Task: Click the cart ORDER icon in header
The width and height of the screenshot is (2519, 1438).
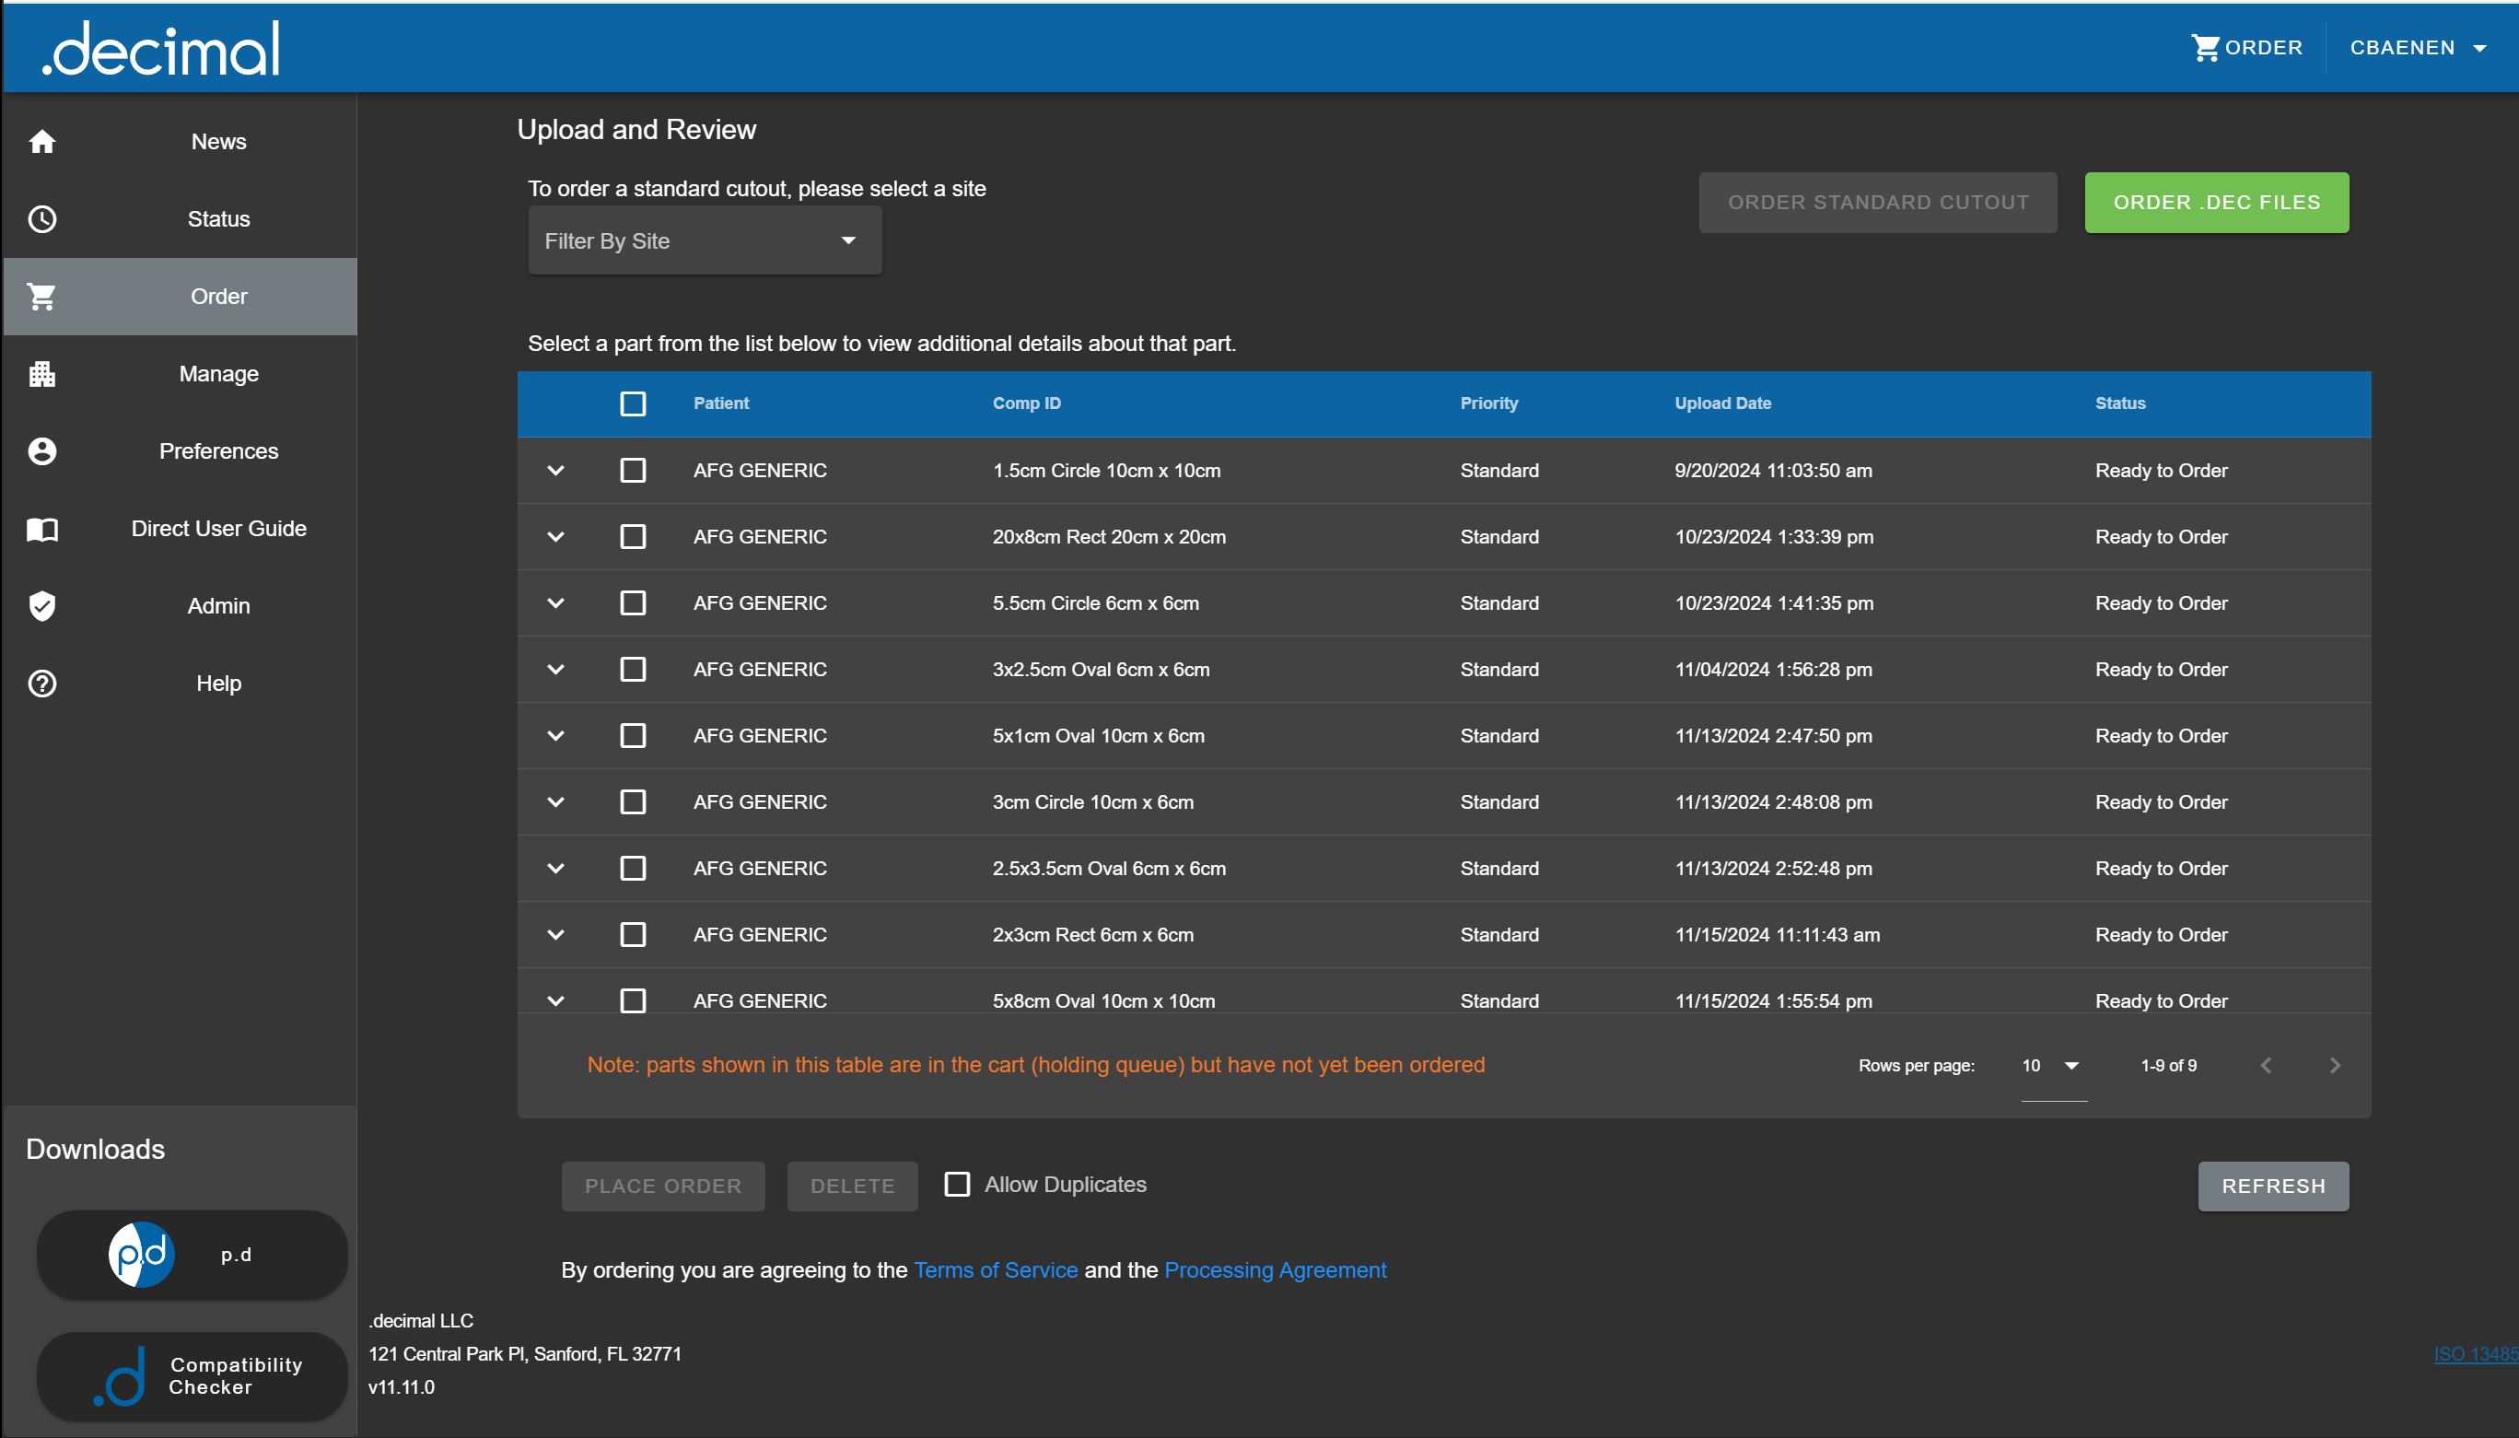Action: 2205,47
